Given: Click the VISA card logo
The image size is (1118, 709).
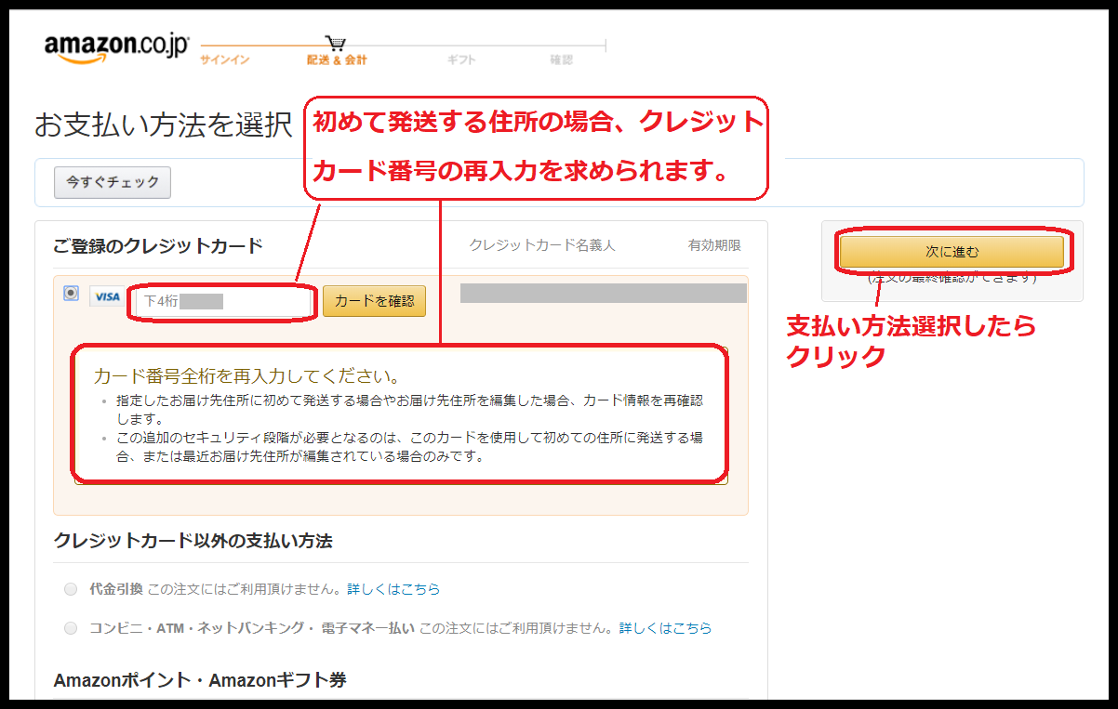Looking at the screenshot, I should tap(107, 296).
